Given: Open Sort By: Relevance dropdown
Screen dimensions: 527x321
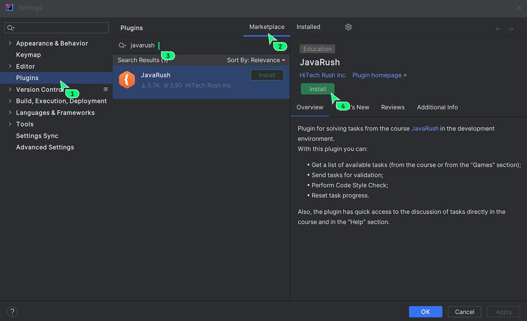Looking at the screenshot, I should click(x=256, y=60).
